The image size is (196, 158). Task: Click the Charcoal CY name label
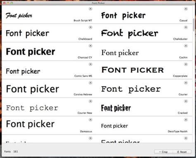85,57
